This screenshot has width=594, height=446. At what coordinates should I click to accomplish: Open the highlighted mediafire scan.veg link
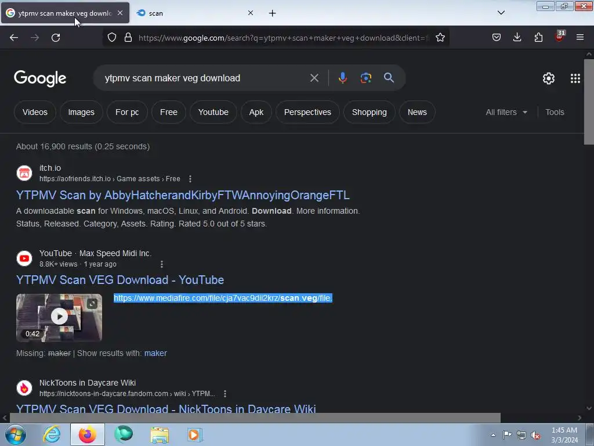coord(223,298)
